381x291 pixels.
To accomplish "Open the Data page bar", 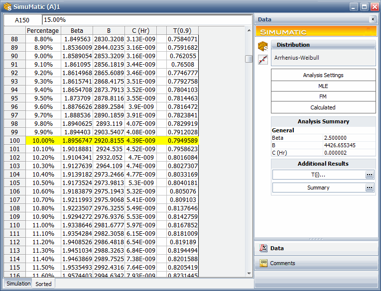I will (316, 248).
